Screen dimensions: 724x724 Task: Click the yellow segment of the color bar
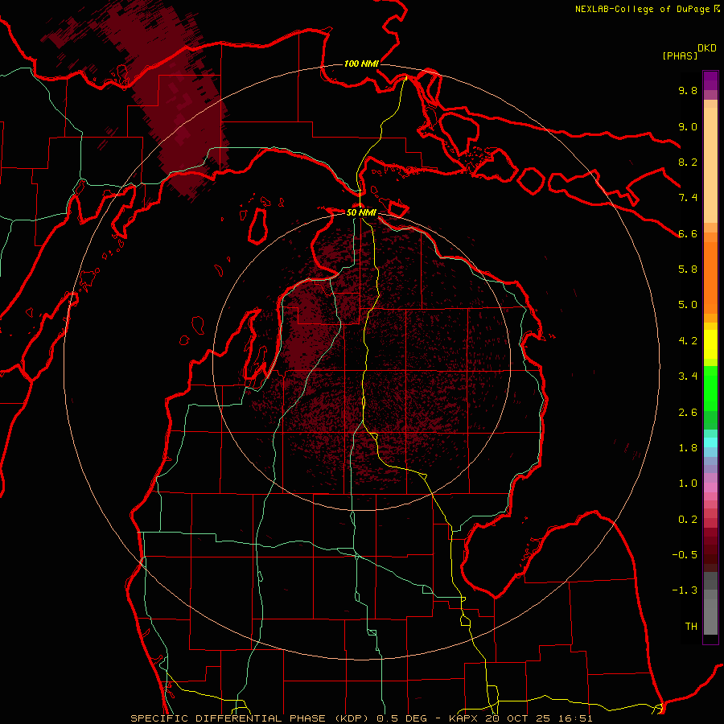tap(710, 344)
